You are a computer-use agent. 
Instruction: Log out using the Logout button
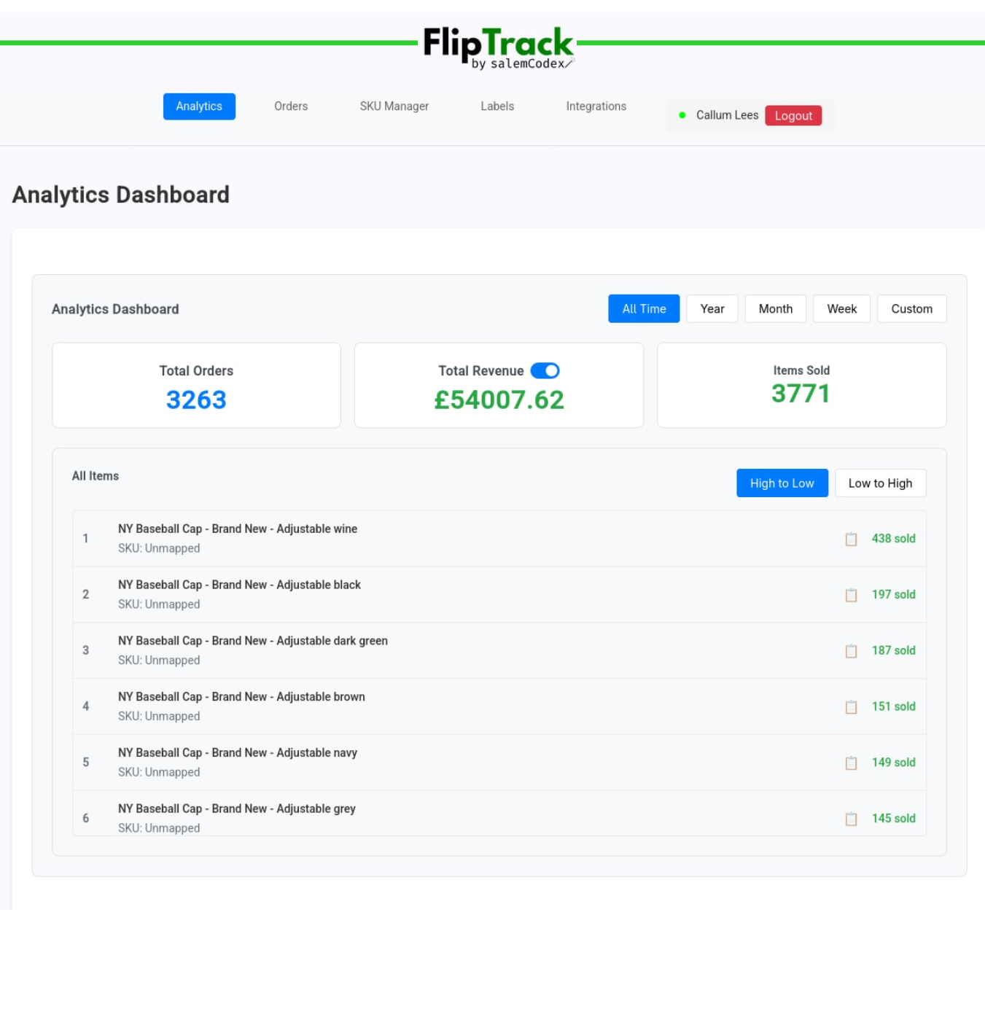pos(793,116)
